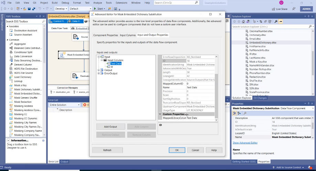Click the notifications bell in status bar
The height and width of the screenshot is (171, 316).
click(x=310, y=167)
